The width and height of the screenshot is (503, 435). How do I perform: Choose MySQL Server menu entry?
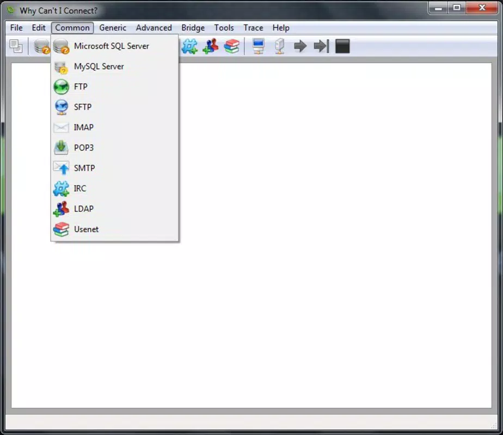click(x=114, y=66)
